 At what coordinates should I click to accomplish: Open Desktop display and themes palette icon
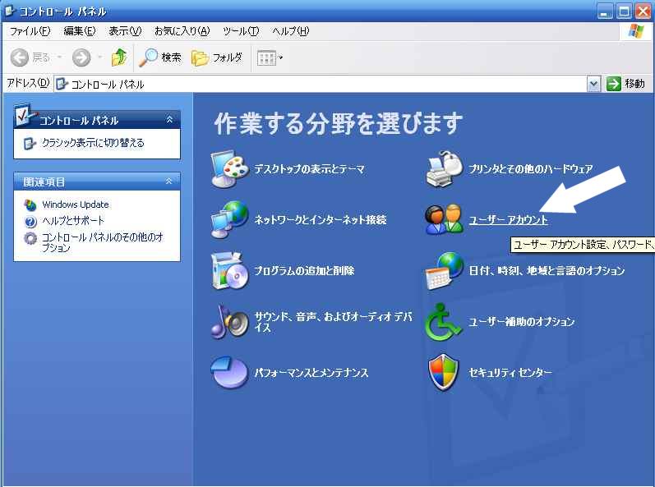coord(229,169)
